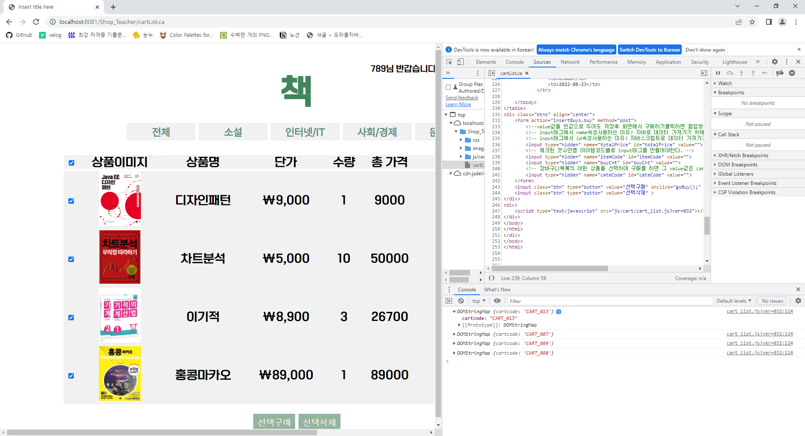805x436 pixels.
Task: Show console sidebar icon
Action: point(449,301)
